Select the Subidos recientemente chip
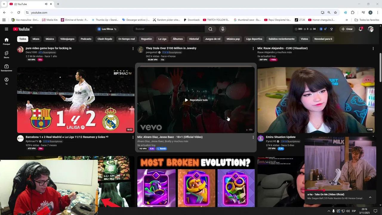The height and width of the screenshot is (215, 382). 281,39
